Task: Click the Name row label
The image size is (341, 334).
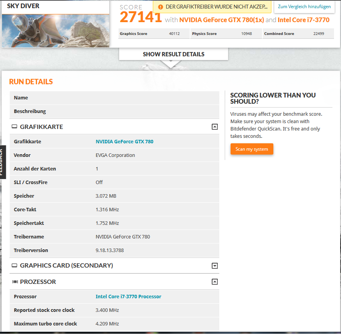Action: coord(21,98)
